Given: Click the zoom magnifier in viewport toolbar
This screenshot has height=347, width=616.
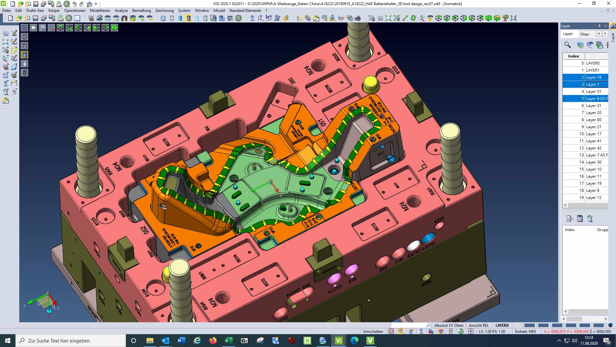Looking at the screenshot, I should 42,28.
